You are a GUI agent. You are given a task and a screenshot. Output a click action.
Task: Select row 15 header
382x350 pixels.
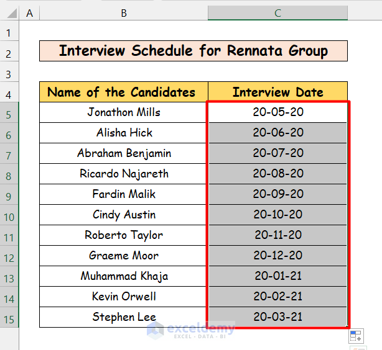click(9, 319)
